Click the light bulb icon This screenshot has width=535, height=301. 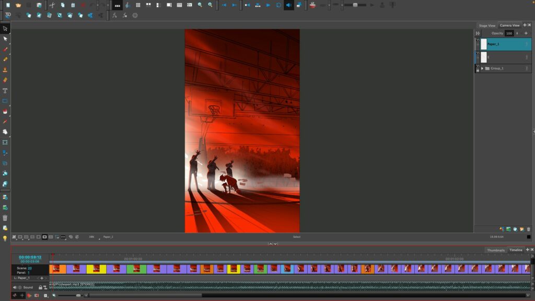coord(5,238)
